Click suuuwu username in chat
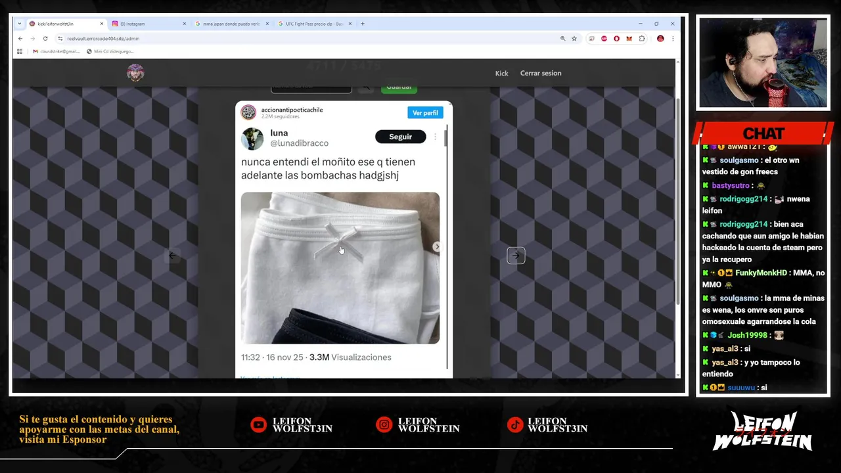This screenshot has width=841, height=473. pyautogui.click(x=741, y=388)
